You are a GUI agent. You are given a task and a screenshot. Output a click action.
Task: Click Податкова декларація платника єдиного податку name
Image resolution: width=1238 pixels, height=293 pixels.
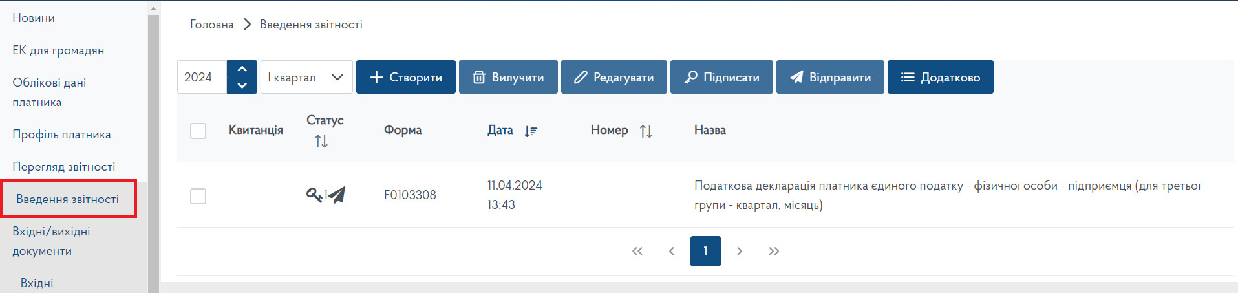point(947,195)
